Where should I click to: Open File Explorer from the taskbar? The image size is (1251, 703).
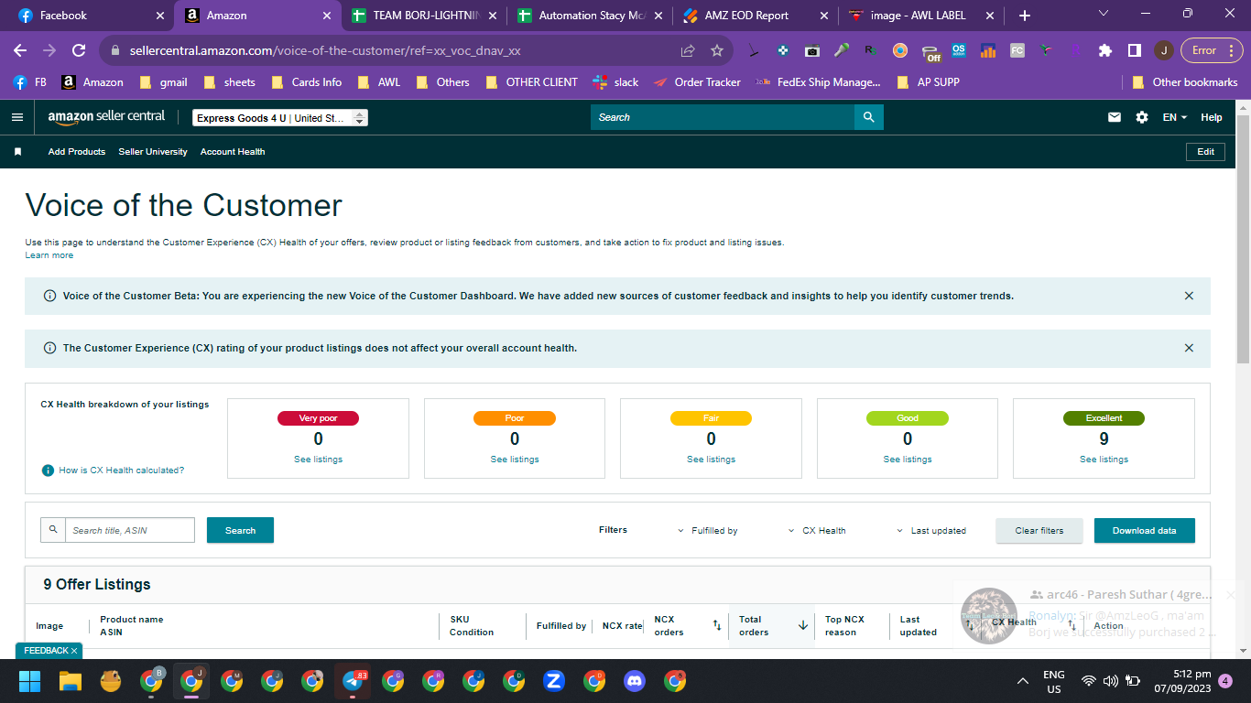71,681
